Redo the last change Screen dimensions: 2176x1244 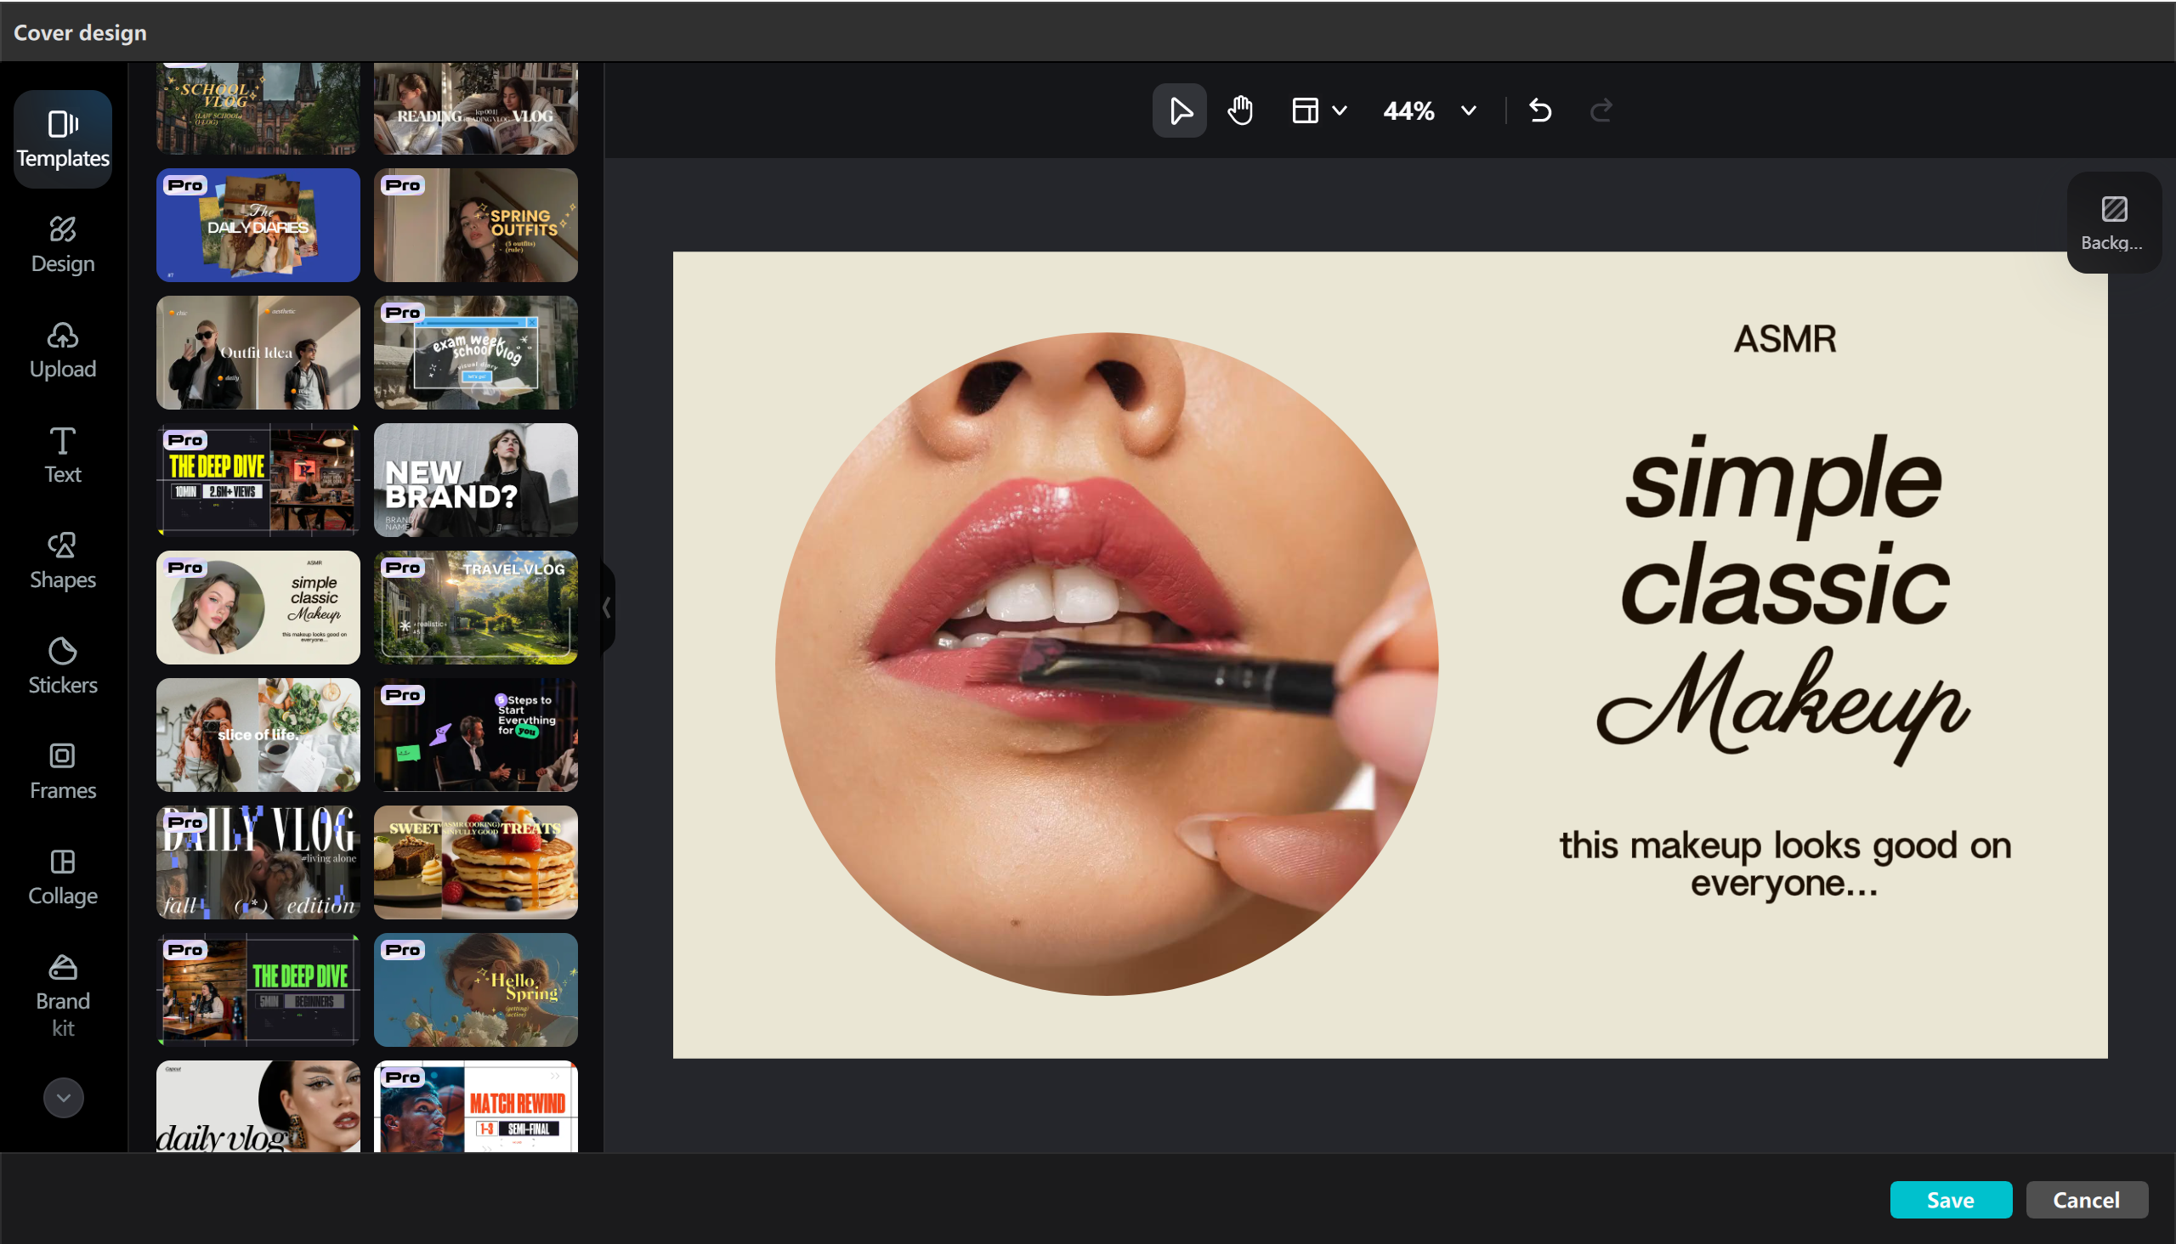point(1601,110)
